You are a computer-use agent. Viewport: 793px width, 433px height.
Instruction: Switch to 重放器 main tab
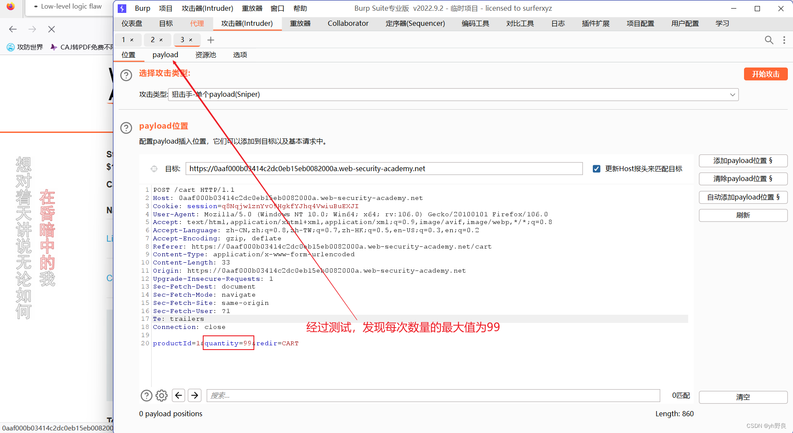300,24
